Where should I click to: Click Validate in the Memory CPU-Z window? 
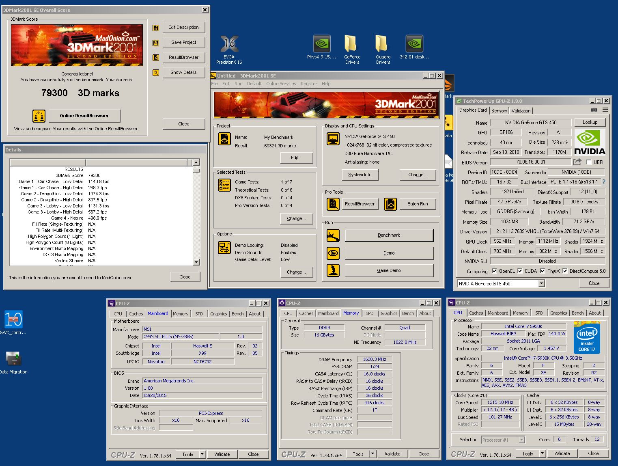[392, 454]
